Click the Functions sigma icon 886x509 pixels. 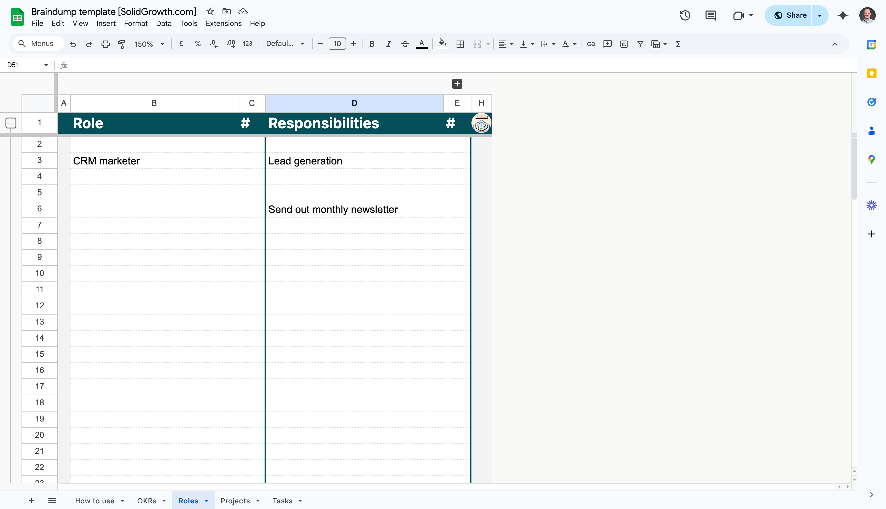678,44
